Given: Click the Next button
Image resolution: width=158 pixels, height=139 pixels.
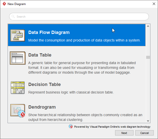Looking at the screenshot, I should click(124, 133).
